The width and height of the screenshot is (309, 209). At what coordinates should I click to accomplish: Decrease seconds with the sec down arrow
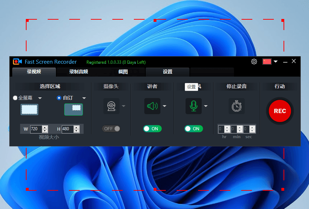click(252, 131)
